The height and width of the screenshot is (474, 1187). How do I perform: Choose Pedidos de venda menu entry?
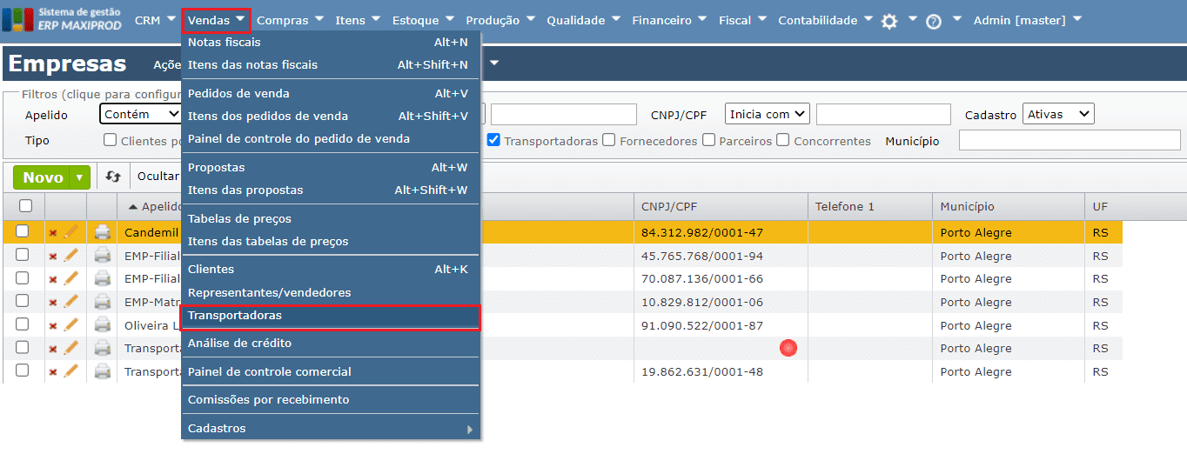point(331,93)
